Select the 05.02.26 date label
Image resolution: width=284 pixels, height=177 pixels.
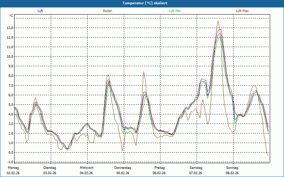click(123, 173)
